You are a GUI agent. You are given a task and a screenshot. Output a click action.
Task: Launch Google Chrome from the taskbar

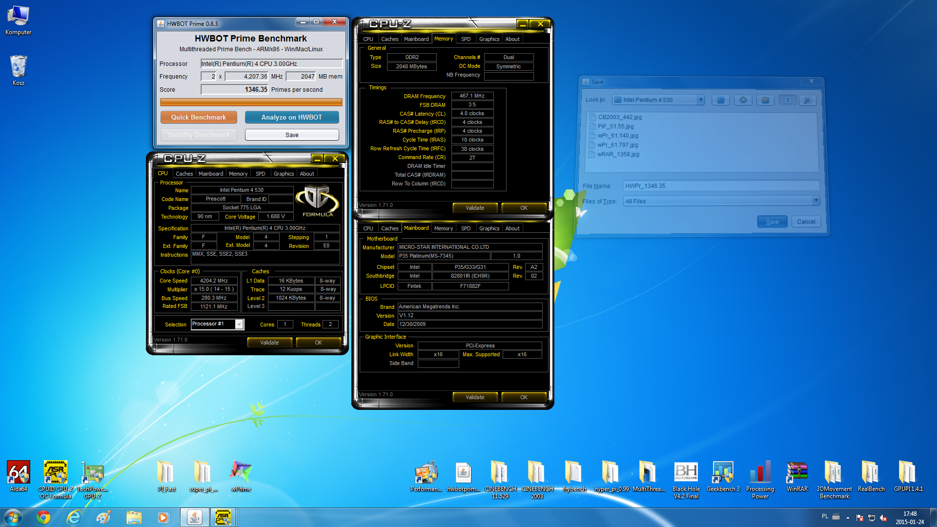(x=43, y=517)
